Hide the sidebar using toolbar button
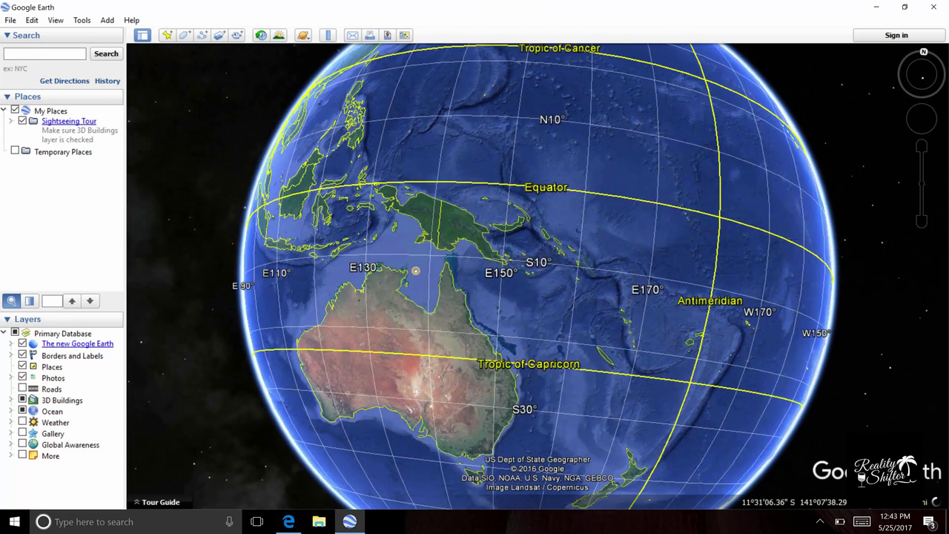 click(x=142, y=35)
